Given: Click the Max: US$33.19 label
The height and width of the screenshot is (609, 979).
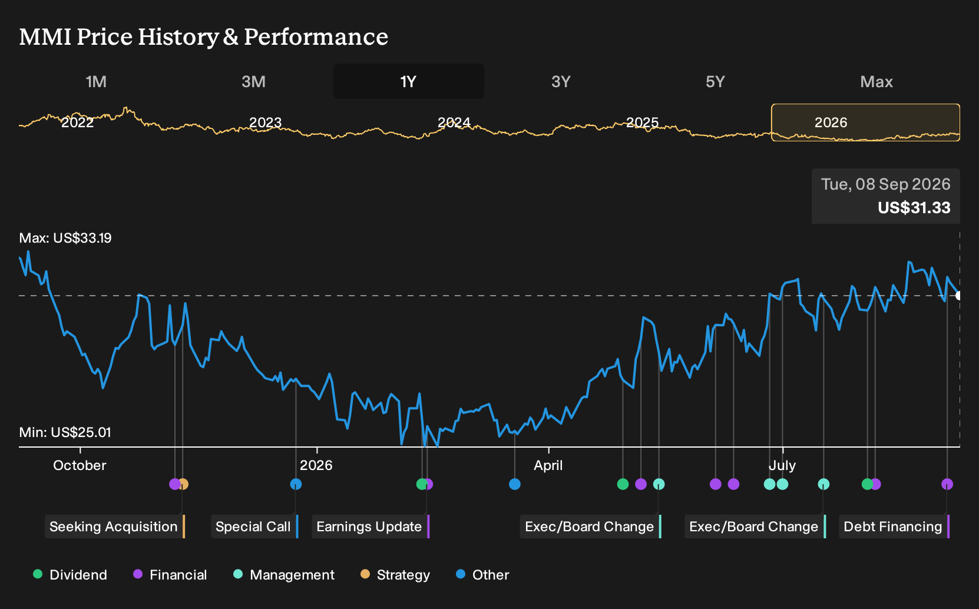Looking at the screenshot, I should click(x=65, y=238).
